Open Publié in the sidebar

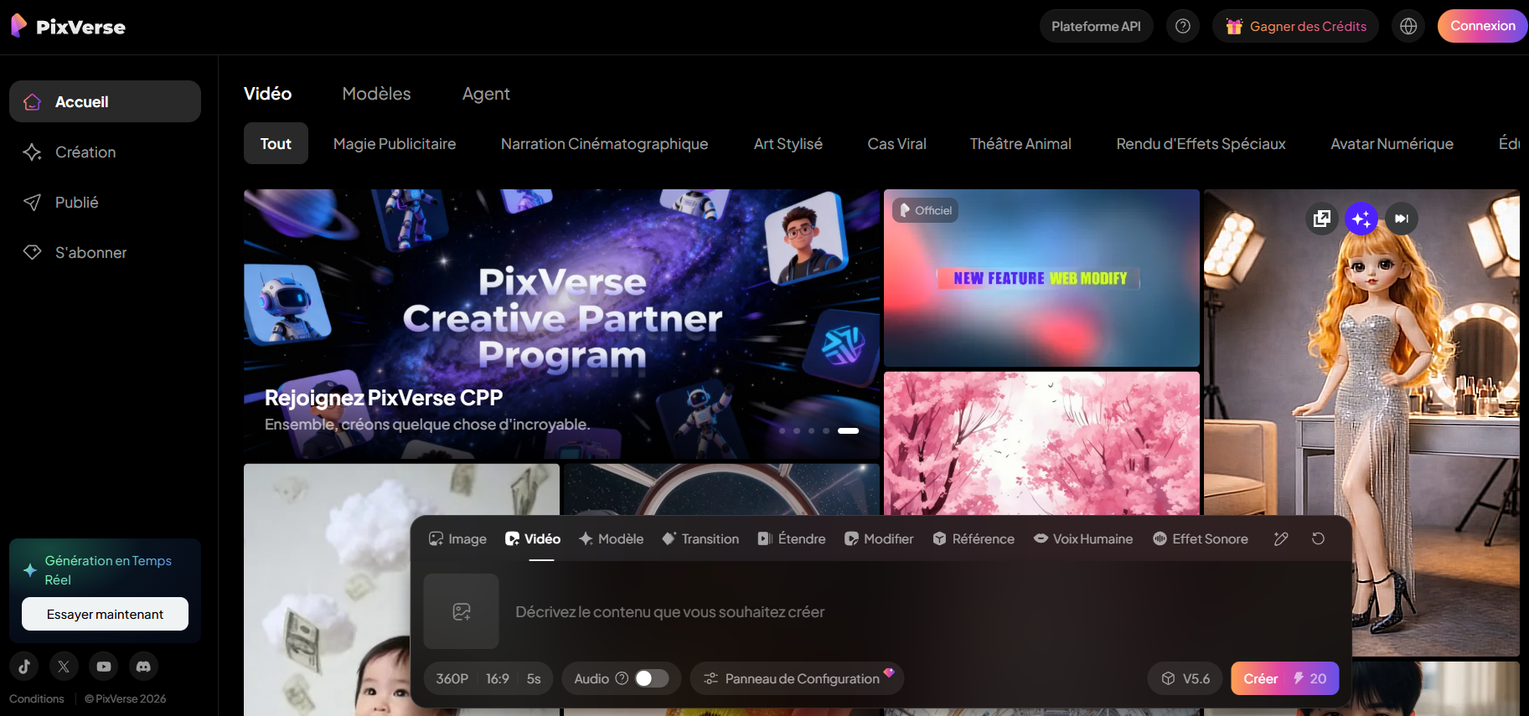click(105, 202)
